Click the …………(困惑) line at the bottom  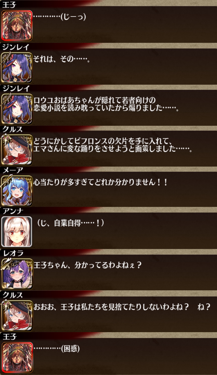[57, 349]
